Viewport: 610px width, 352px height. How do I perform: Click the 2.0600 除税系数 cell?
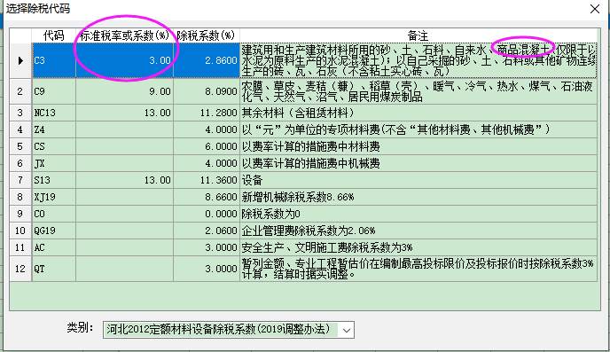click(x=207, y=231)
